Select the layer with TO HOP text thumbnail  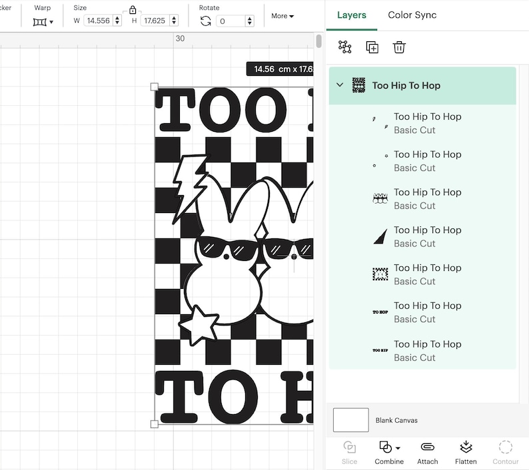coord(422,312)
